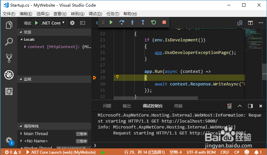Switch to the 输出 panel tab
Screen dimensions: 267x155
(x=127, y=106)
